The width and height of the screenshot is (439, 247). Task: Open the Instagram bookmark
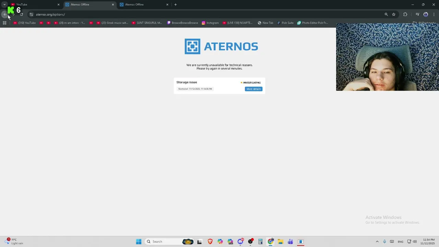click(x=210, y=23)
